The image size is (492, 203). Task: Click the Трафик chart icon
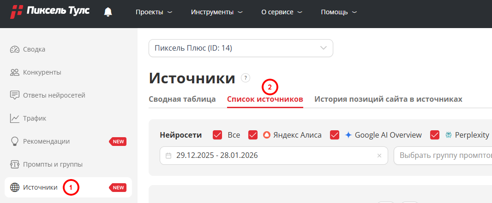click(x=15, y=118)
